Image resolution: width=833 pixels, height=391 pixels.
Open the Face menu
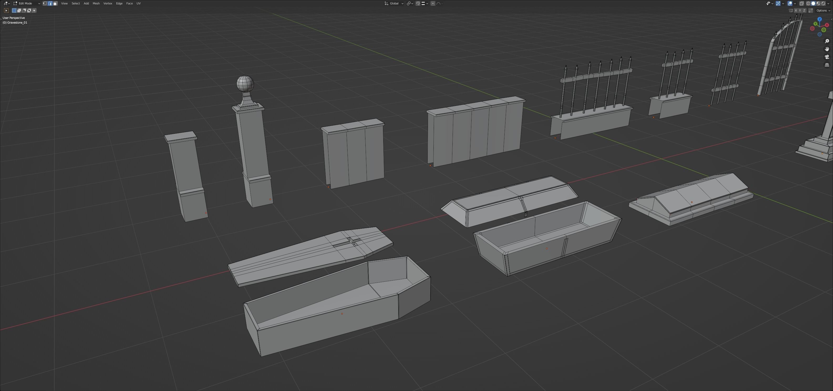[x=129, y=3]
